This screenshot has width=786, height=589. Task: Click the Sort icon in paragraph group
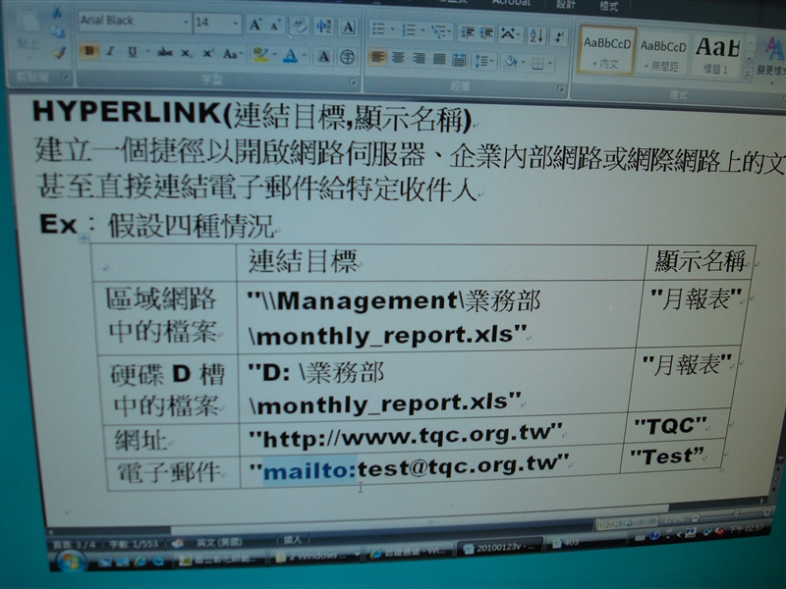point(535,35)
